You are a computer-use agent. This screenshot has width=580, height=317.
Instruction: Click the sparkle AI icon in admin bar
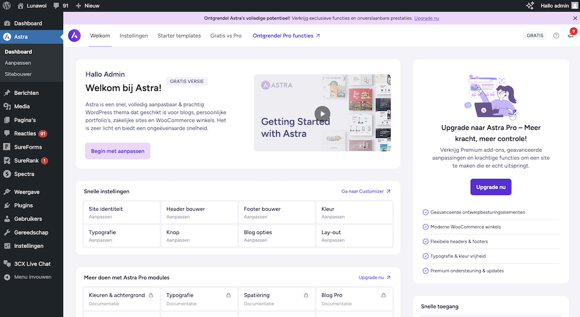pyautogui.click(x=530, y=6)
